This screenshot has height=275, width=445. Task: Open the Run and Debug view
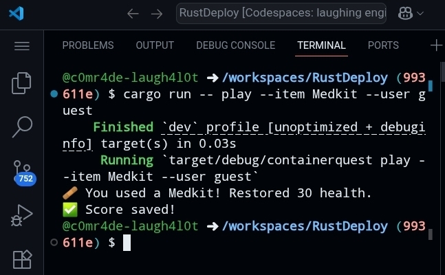pos(22,215)
